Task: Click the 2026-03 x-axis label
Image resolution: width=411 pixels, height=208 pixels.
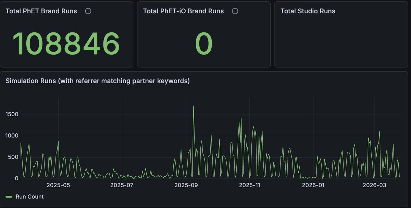Action: tap(375, 185)
